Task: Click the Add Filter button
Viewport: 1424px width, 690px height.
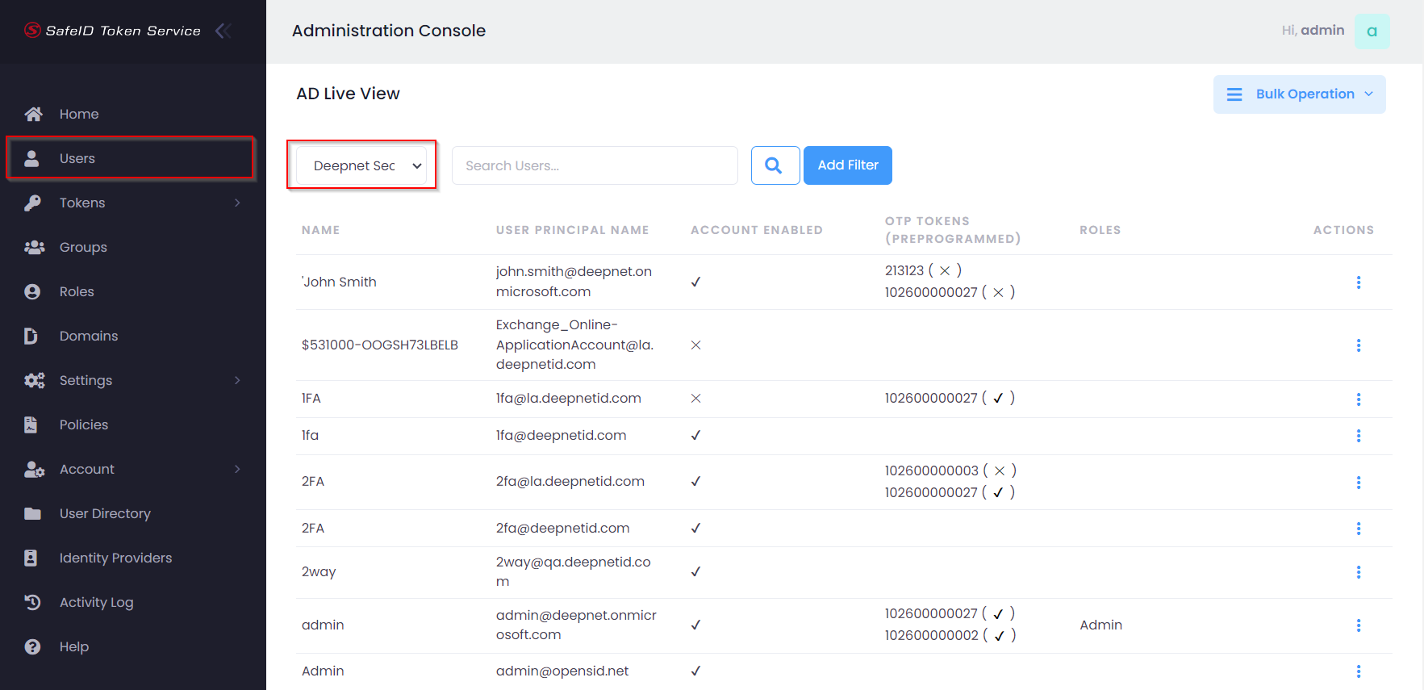Action: click(847, 165)
